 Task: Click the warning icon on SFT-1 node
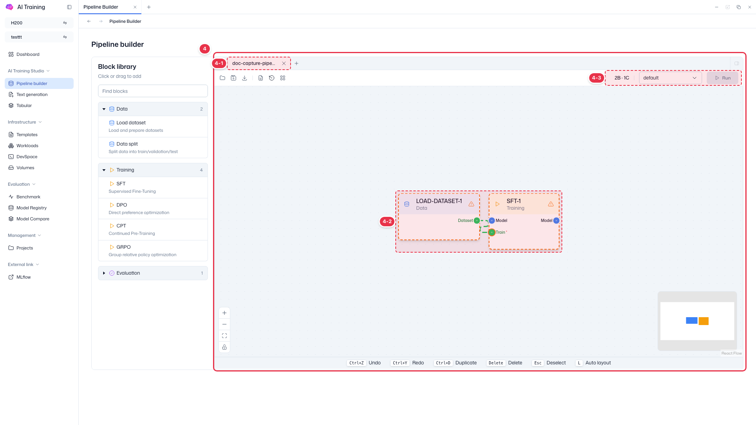click(551, 204)
